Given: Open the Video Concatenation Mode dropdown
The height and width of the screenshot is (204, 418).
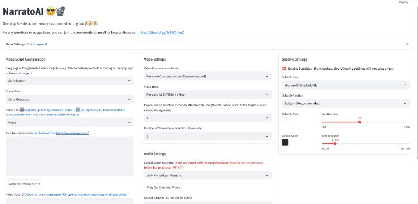Looking at the screenshot, I should coord(207,76).
